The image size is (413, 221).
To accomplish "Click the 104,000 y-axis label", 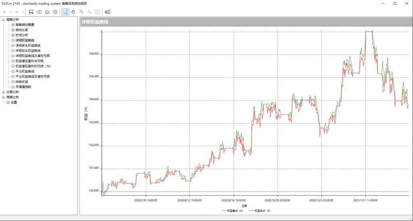I will pyautogui.click(x=94, y=99).
